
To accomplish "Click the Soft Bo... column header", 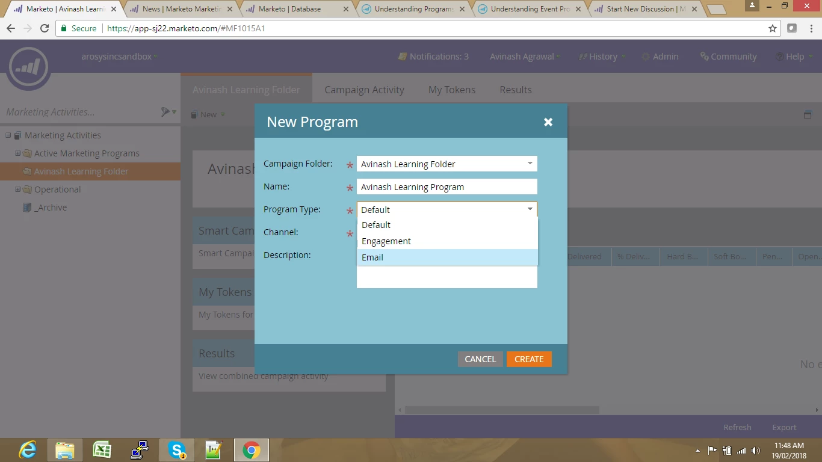I will (x=732, y=256).
